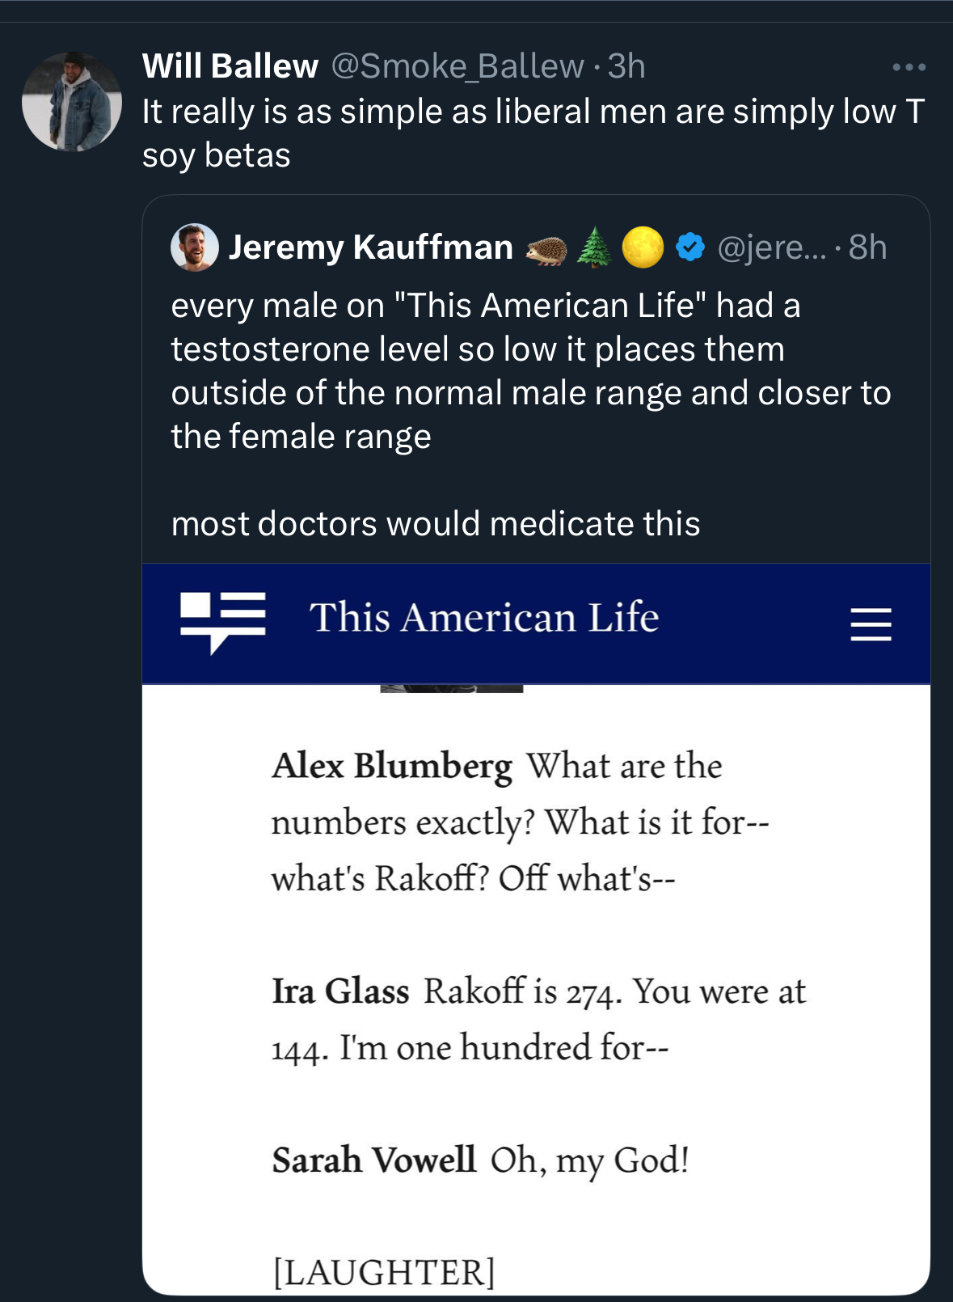Click the hedgehog emoji in the name
953x1302 pixels.
coord(546,250)
